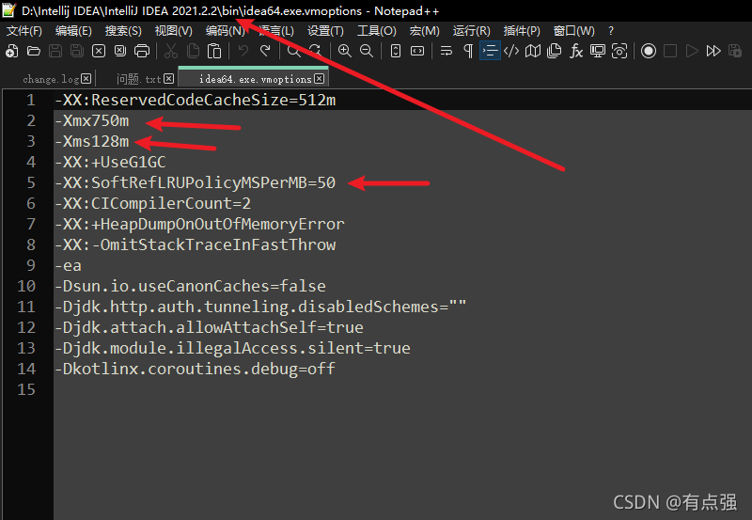Close the 问题.txt tab
This screenshot has height=520, width=752.
pos(169,79)
